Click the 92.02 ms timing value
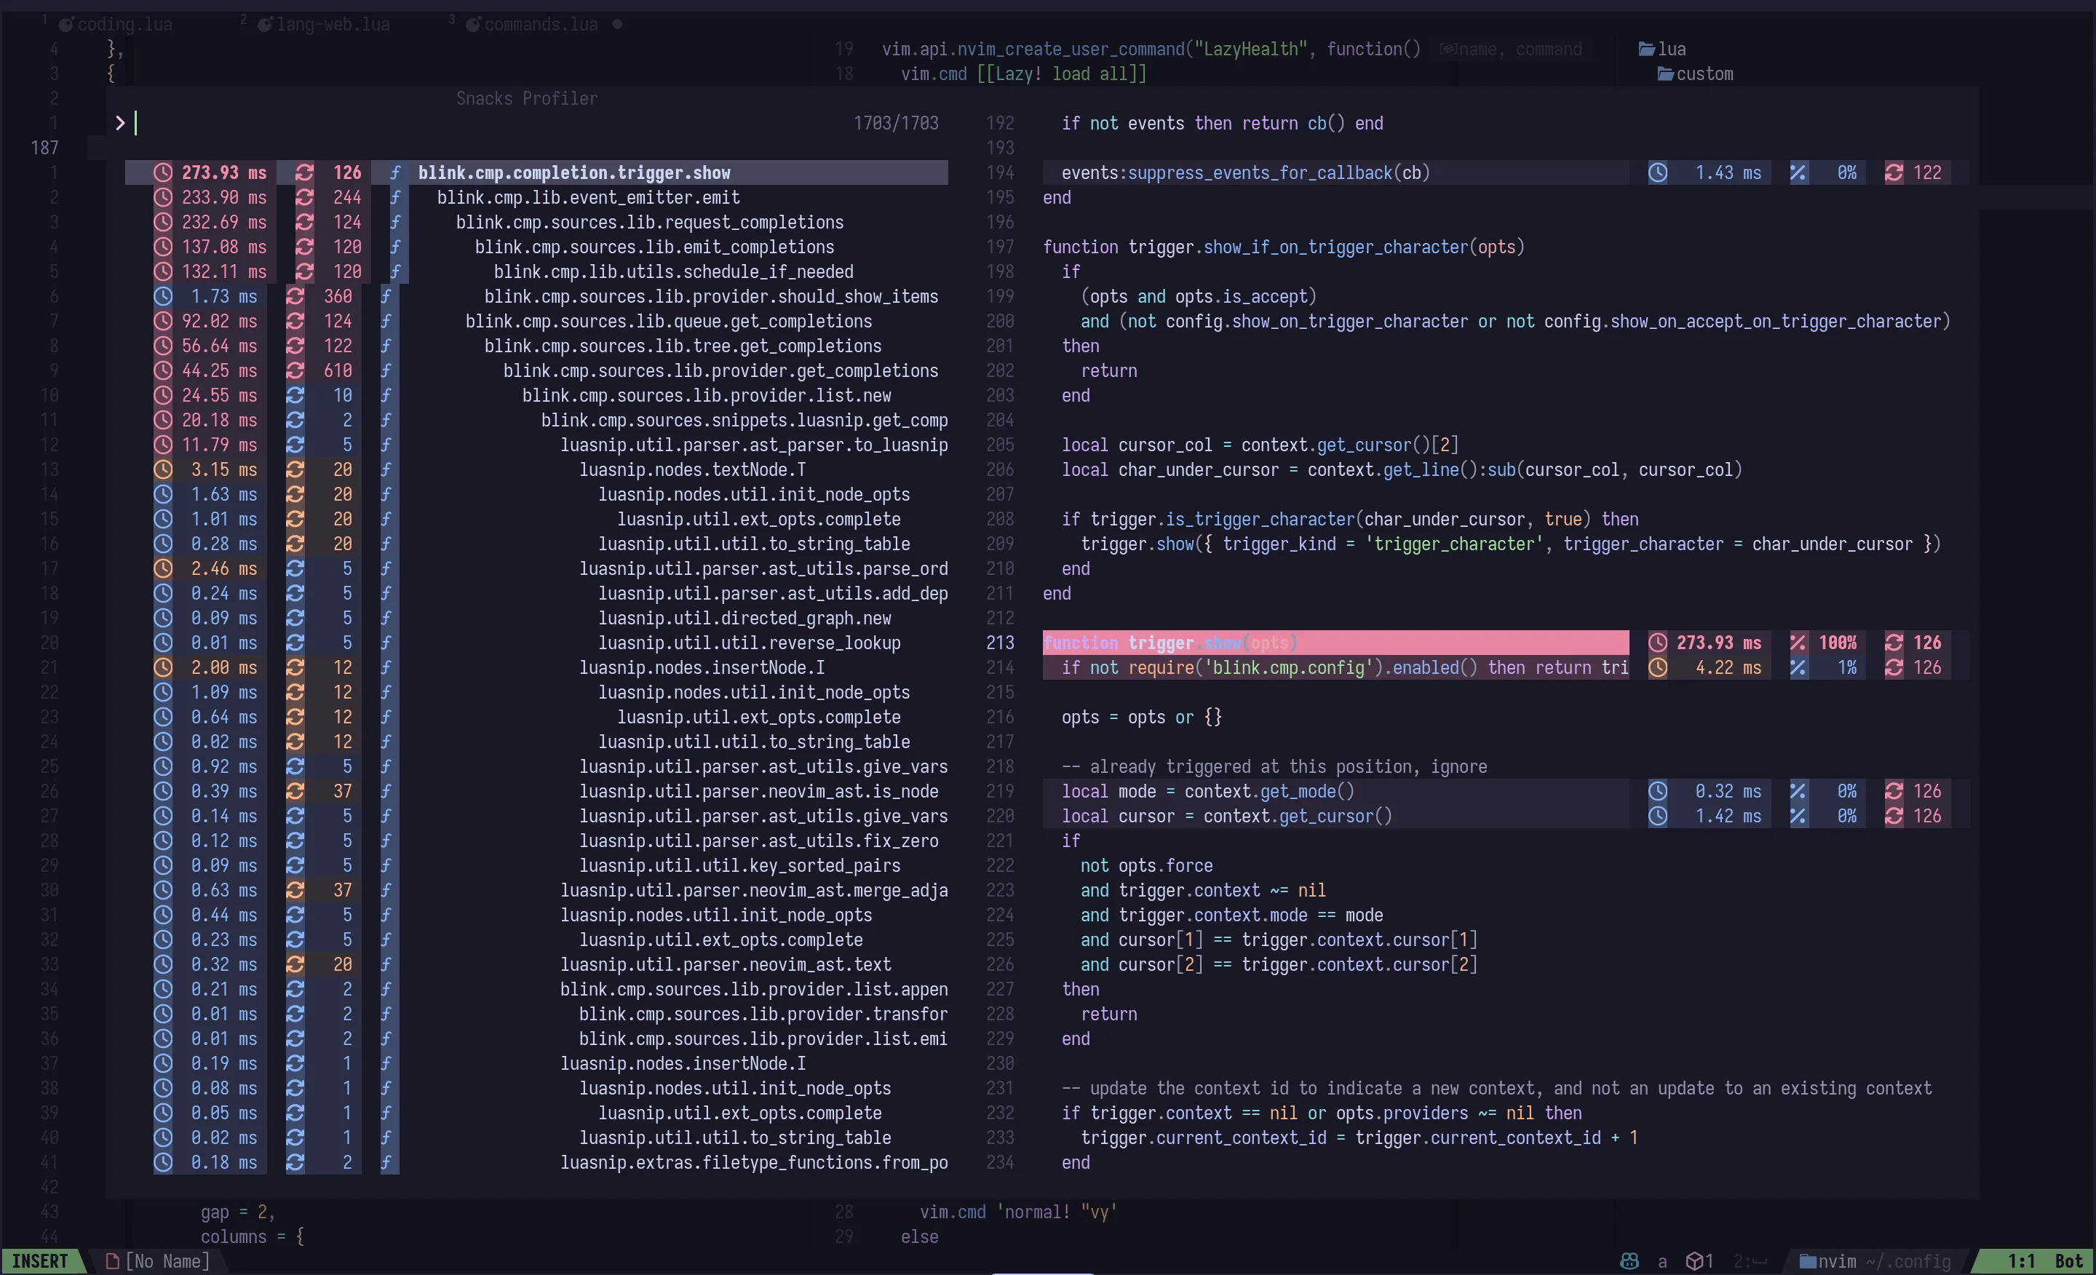 (220, 321)
